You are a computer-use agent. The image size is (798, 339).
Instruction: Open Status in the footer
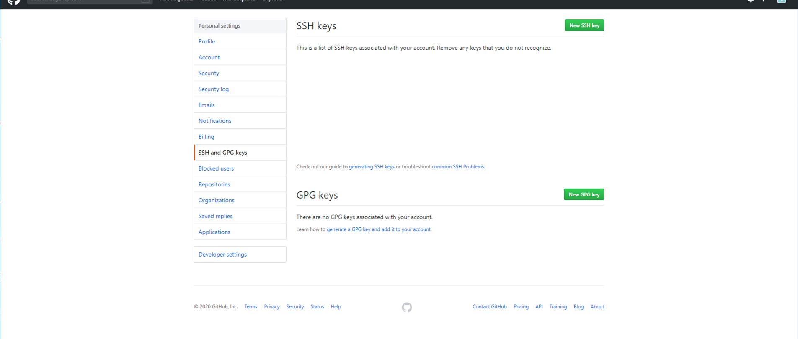click(317, 307)
